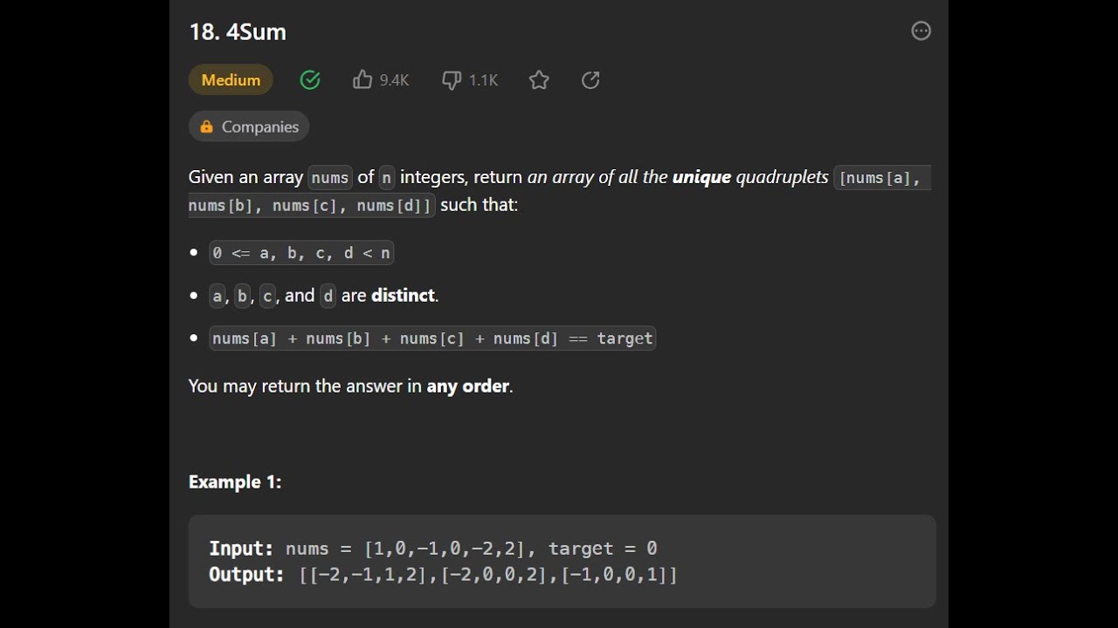The image size is (1118, 628).
Task: Open the more options ellipsis menu
Action: pos(921,31)
